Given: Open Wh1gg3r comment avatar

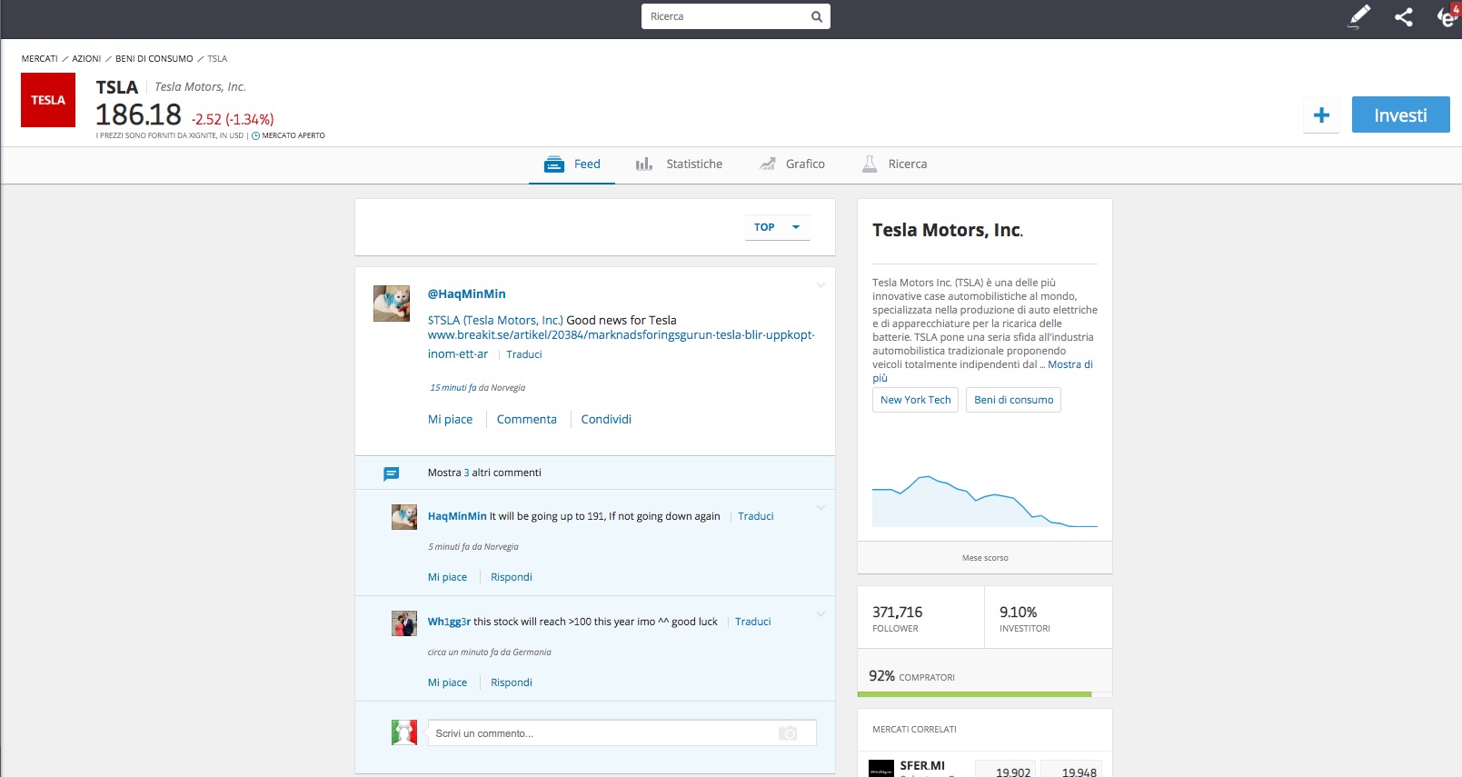Looking at the screenshot, I should [404, 623].
